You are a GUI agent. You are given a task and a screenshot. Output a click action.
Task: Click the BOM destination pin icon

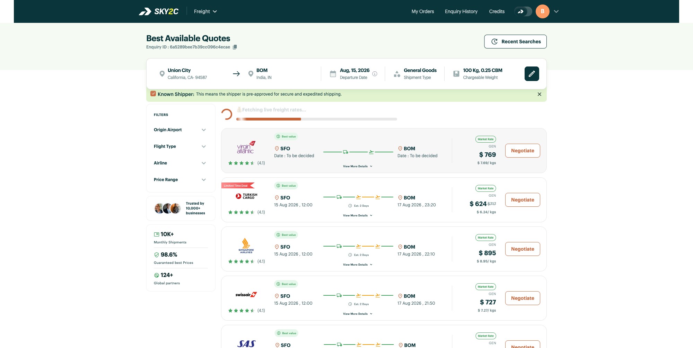pos(251,74)
